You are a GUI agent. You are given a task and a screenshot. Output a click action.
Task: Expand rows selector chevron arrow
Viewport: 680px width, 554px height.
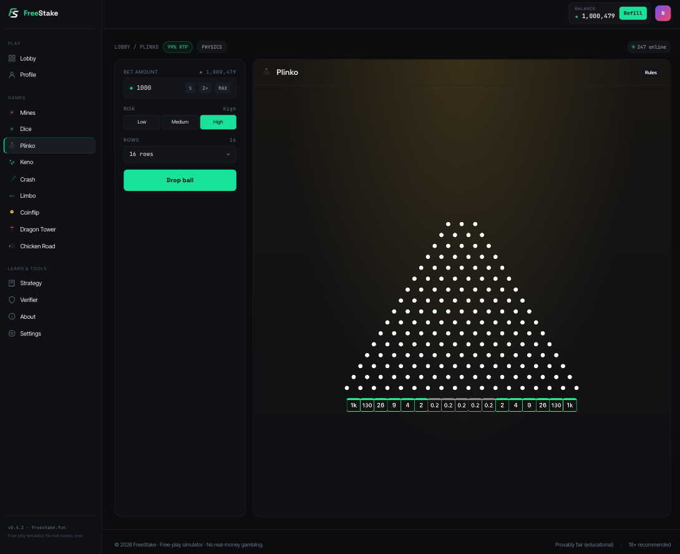tap(228, 155)
